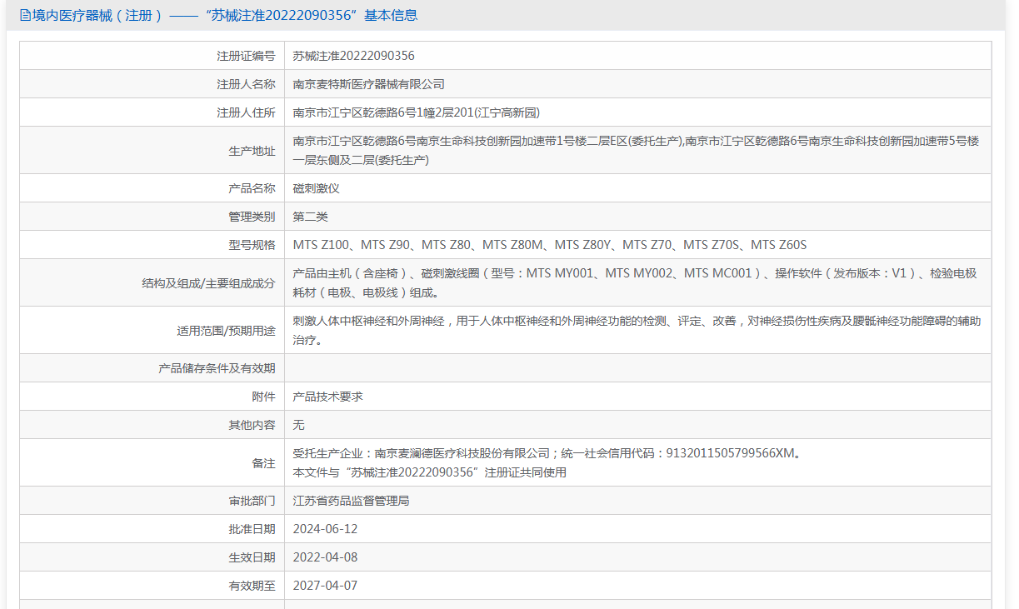1019x609 pixels.
Task: Select the effective date 2022-04-08
Action: point(325,557)
